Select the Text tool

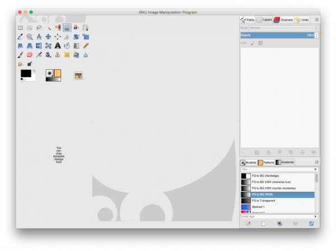point(58,46)
